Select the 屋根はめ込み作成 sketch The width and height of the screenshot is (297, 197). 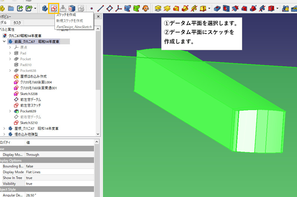coord(33,76)
